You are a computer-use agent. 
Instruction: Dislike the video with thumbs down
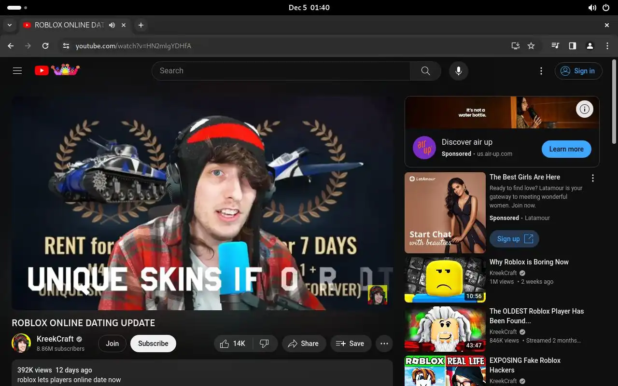pos(265,344)
